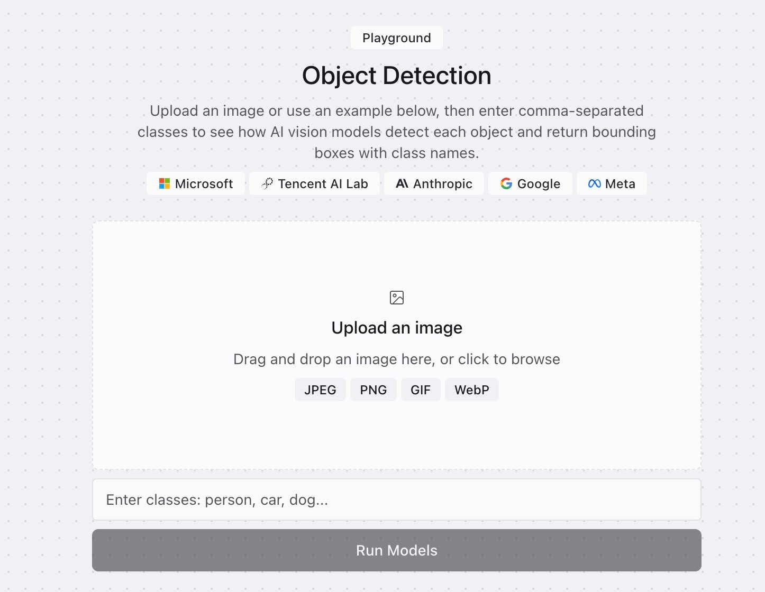Click the Upload an image title
Screen dimensions: 765x592
397,328
